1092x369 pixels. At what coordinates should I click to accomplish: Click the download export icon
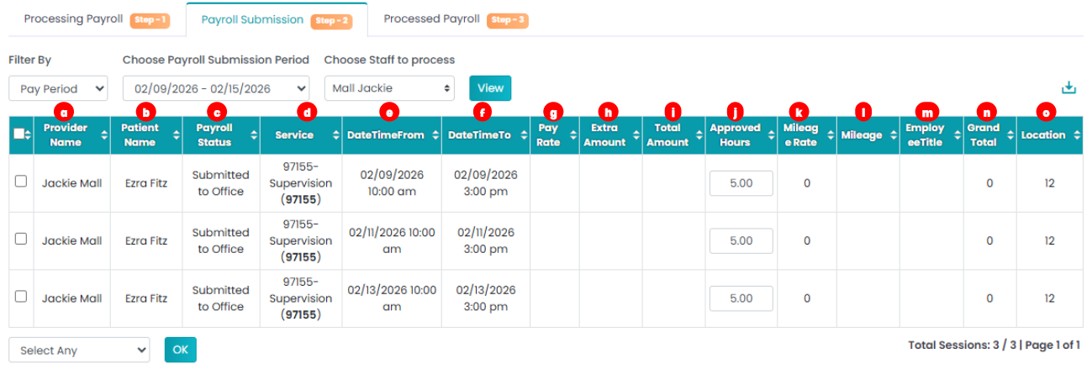(1068, 87)
